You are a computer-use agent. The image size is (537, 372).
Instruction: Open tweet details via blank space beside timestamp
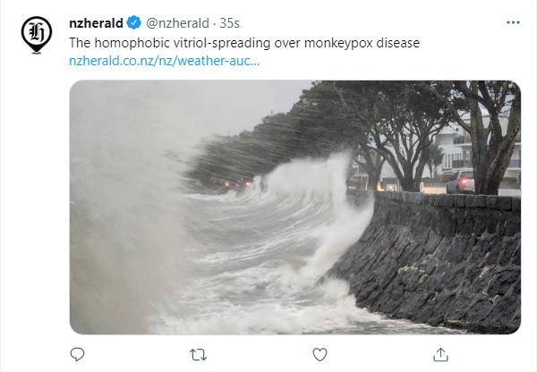[370, 23]
